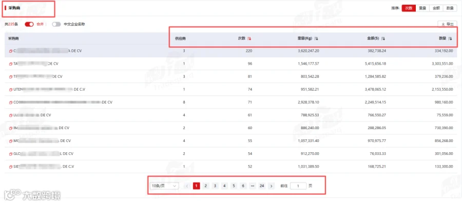This screenshot has width=462, height=204.
Task: Jump to page 5
Action: 234,186
